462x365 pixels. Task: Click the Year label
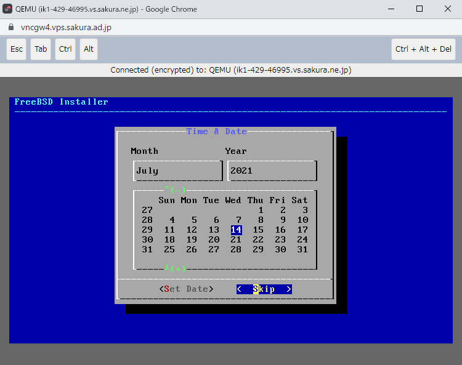(236, 151)
